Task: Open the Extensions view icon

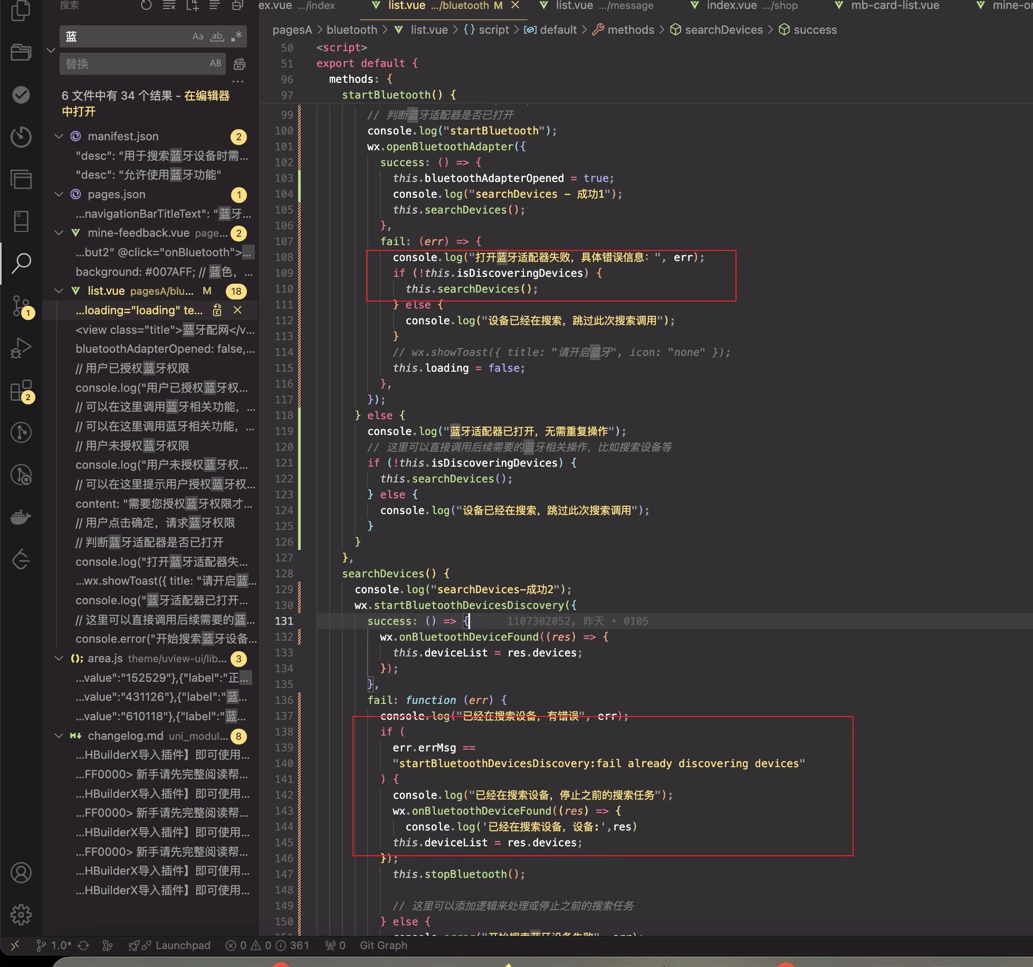Action: (21, 391)
